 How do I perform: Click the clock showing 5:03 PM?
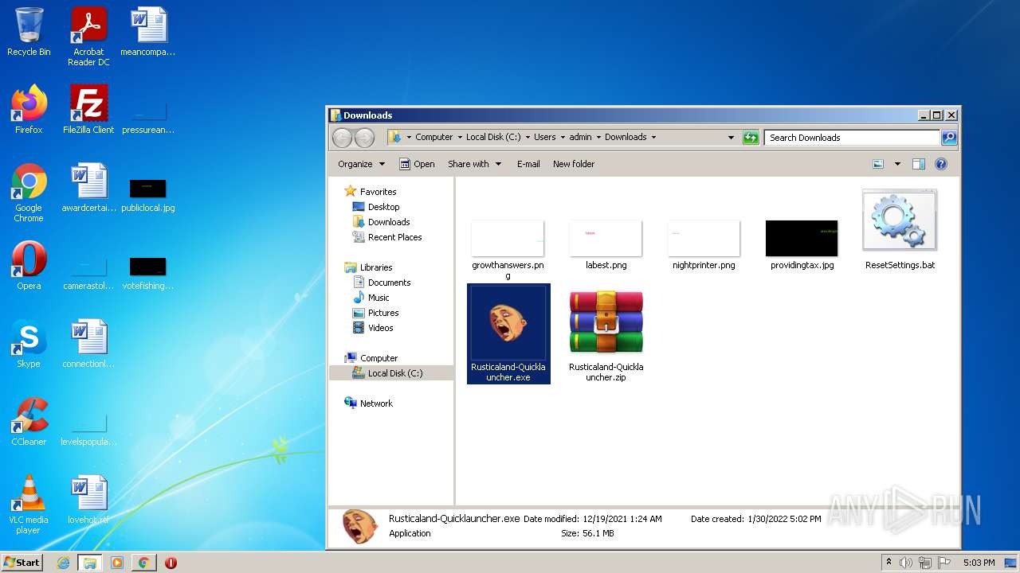pos(979,563)
